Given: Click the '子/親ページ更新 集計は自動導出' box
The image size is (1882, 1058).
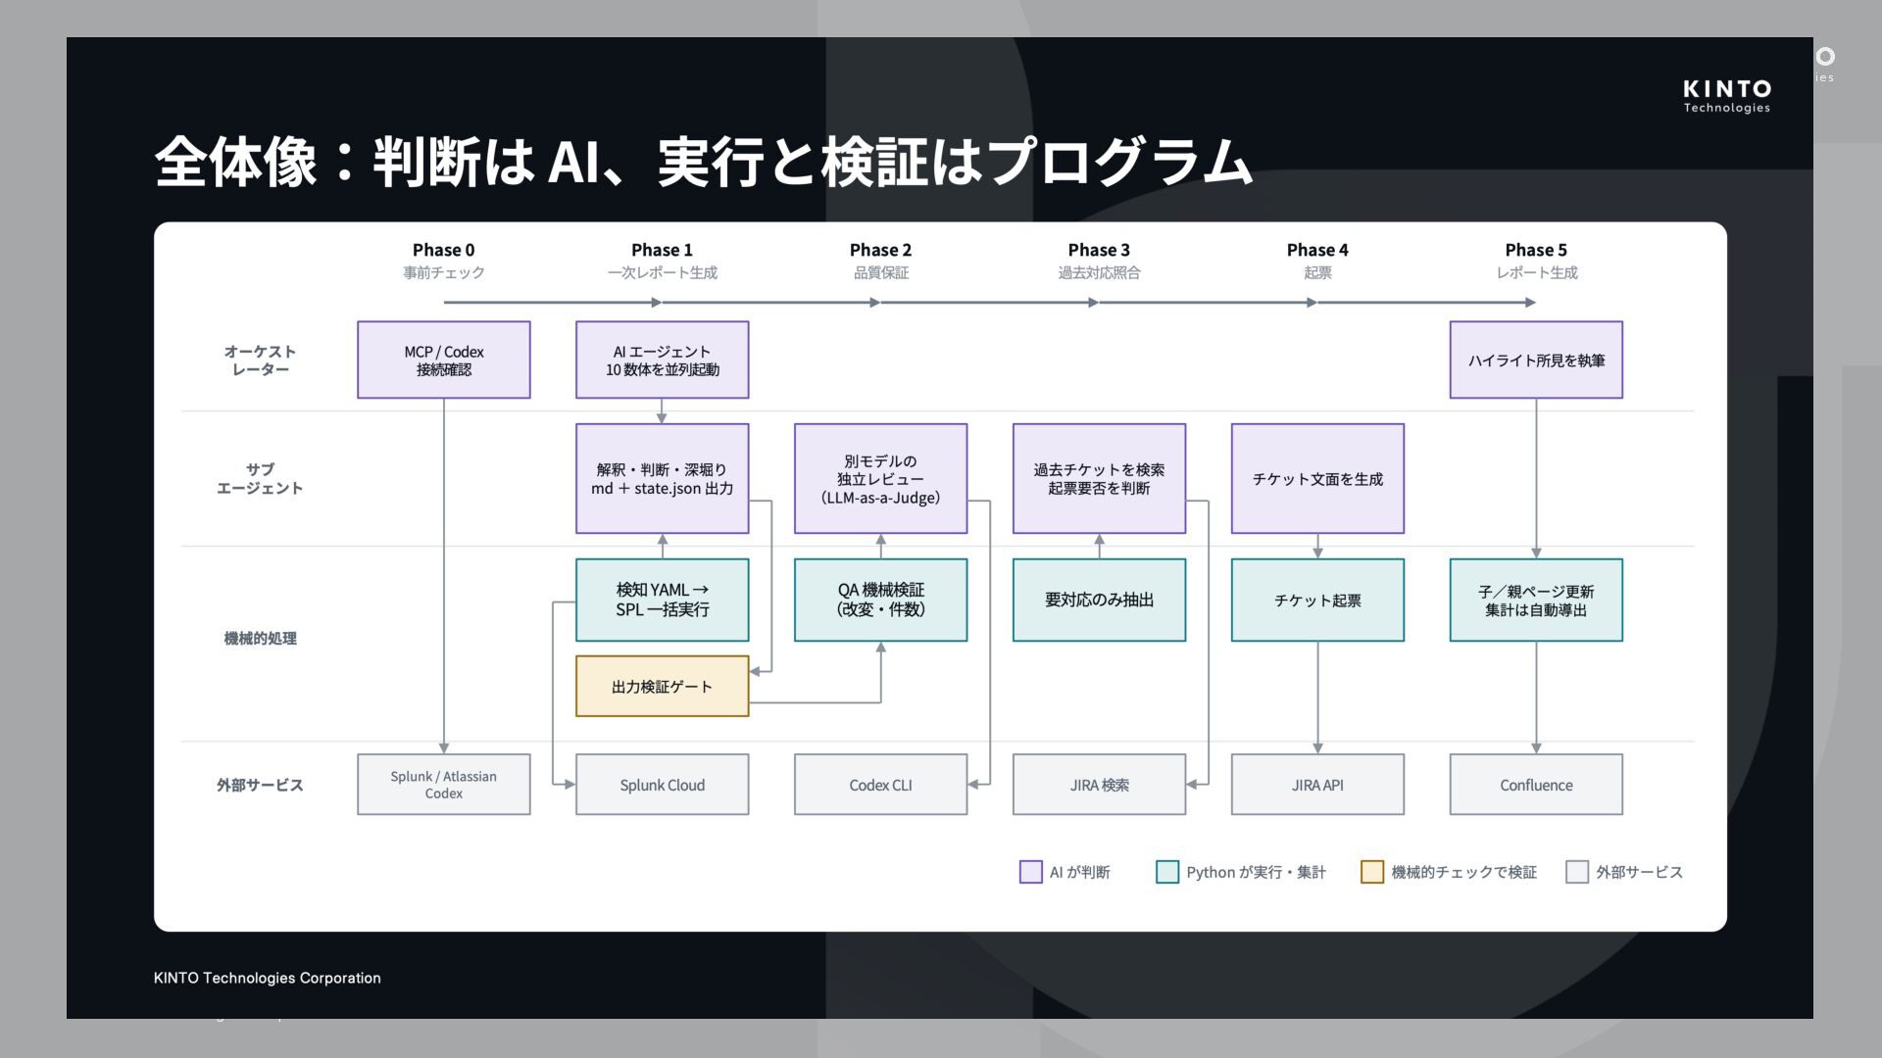Looking at the screenshot, I should [1536, 600].
